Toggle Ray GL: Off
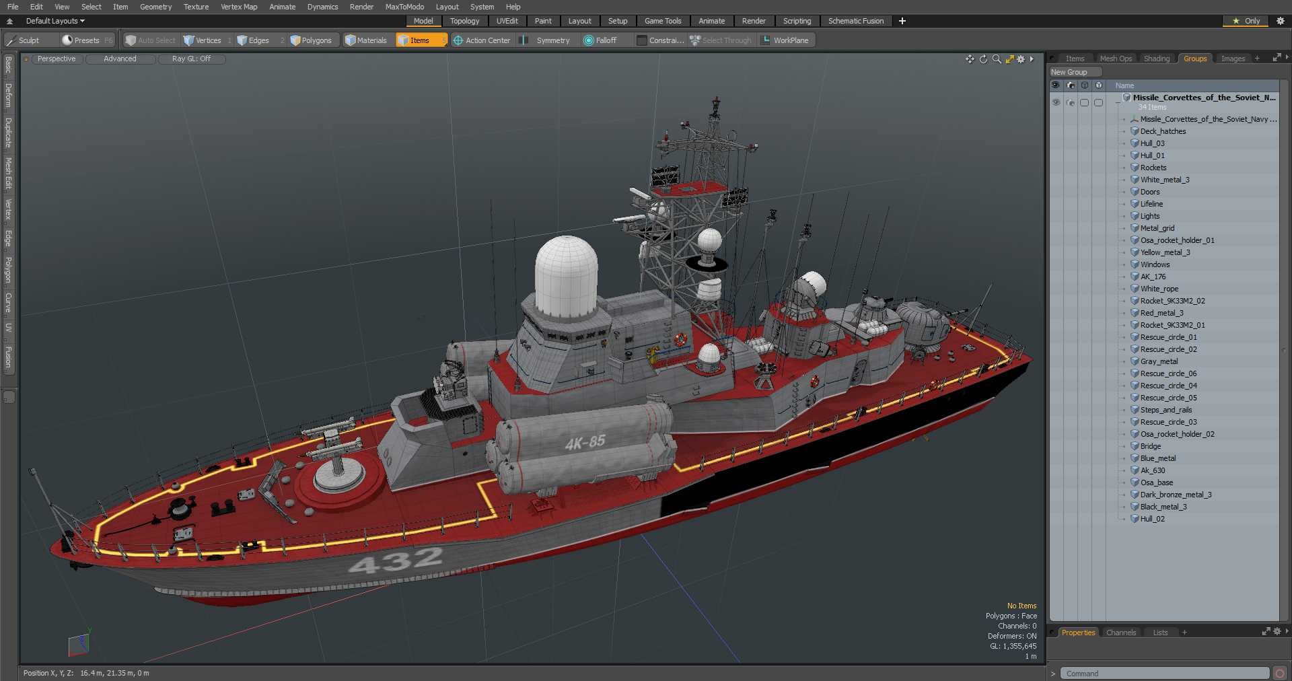The image size is (1292, 681). point(191,59)
